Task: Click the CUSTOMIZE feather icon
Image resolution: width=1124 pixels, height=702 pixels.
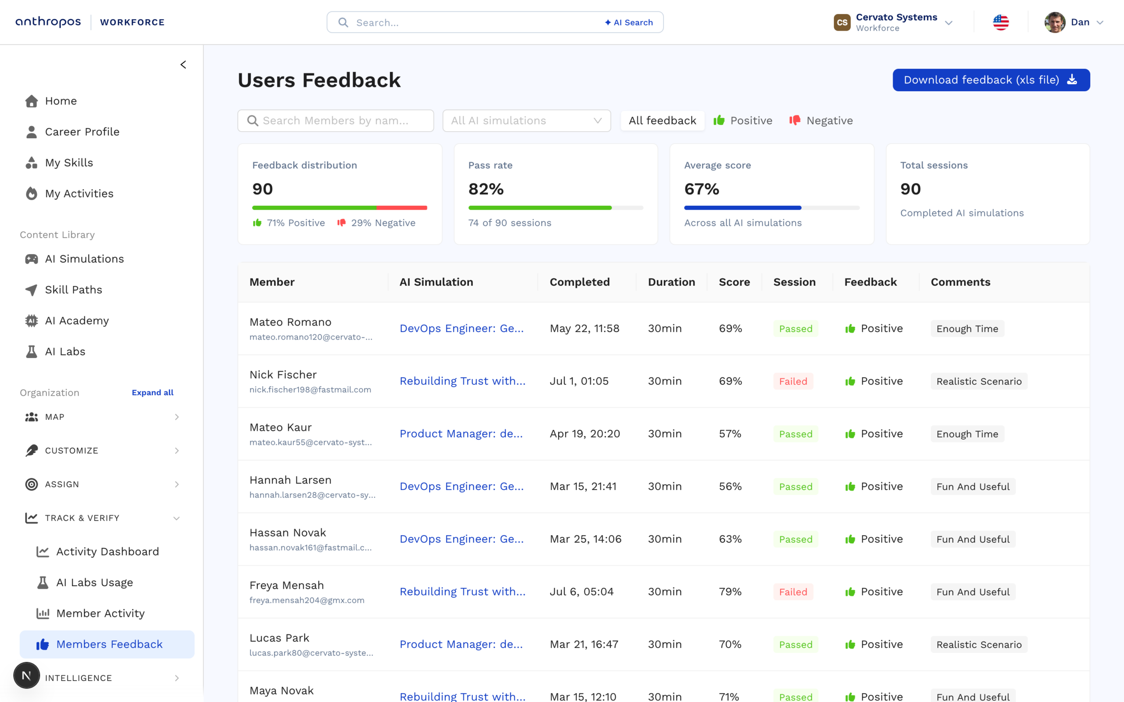Action: 32,450
